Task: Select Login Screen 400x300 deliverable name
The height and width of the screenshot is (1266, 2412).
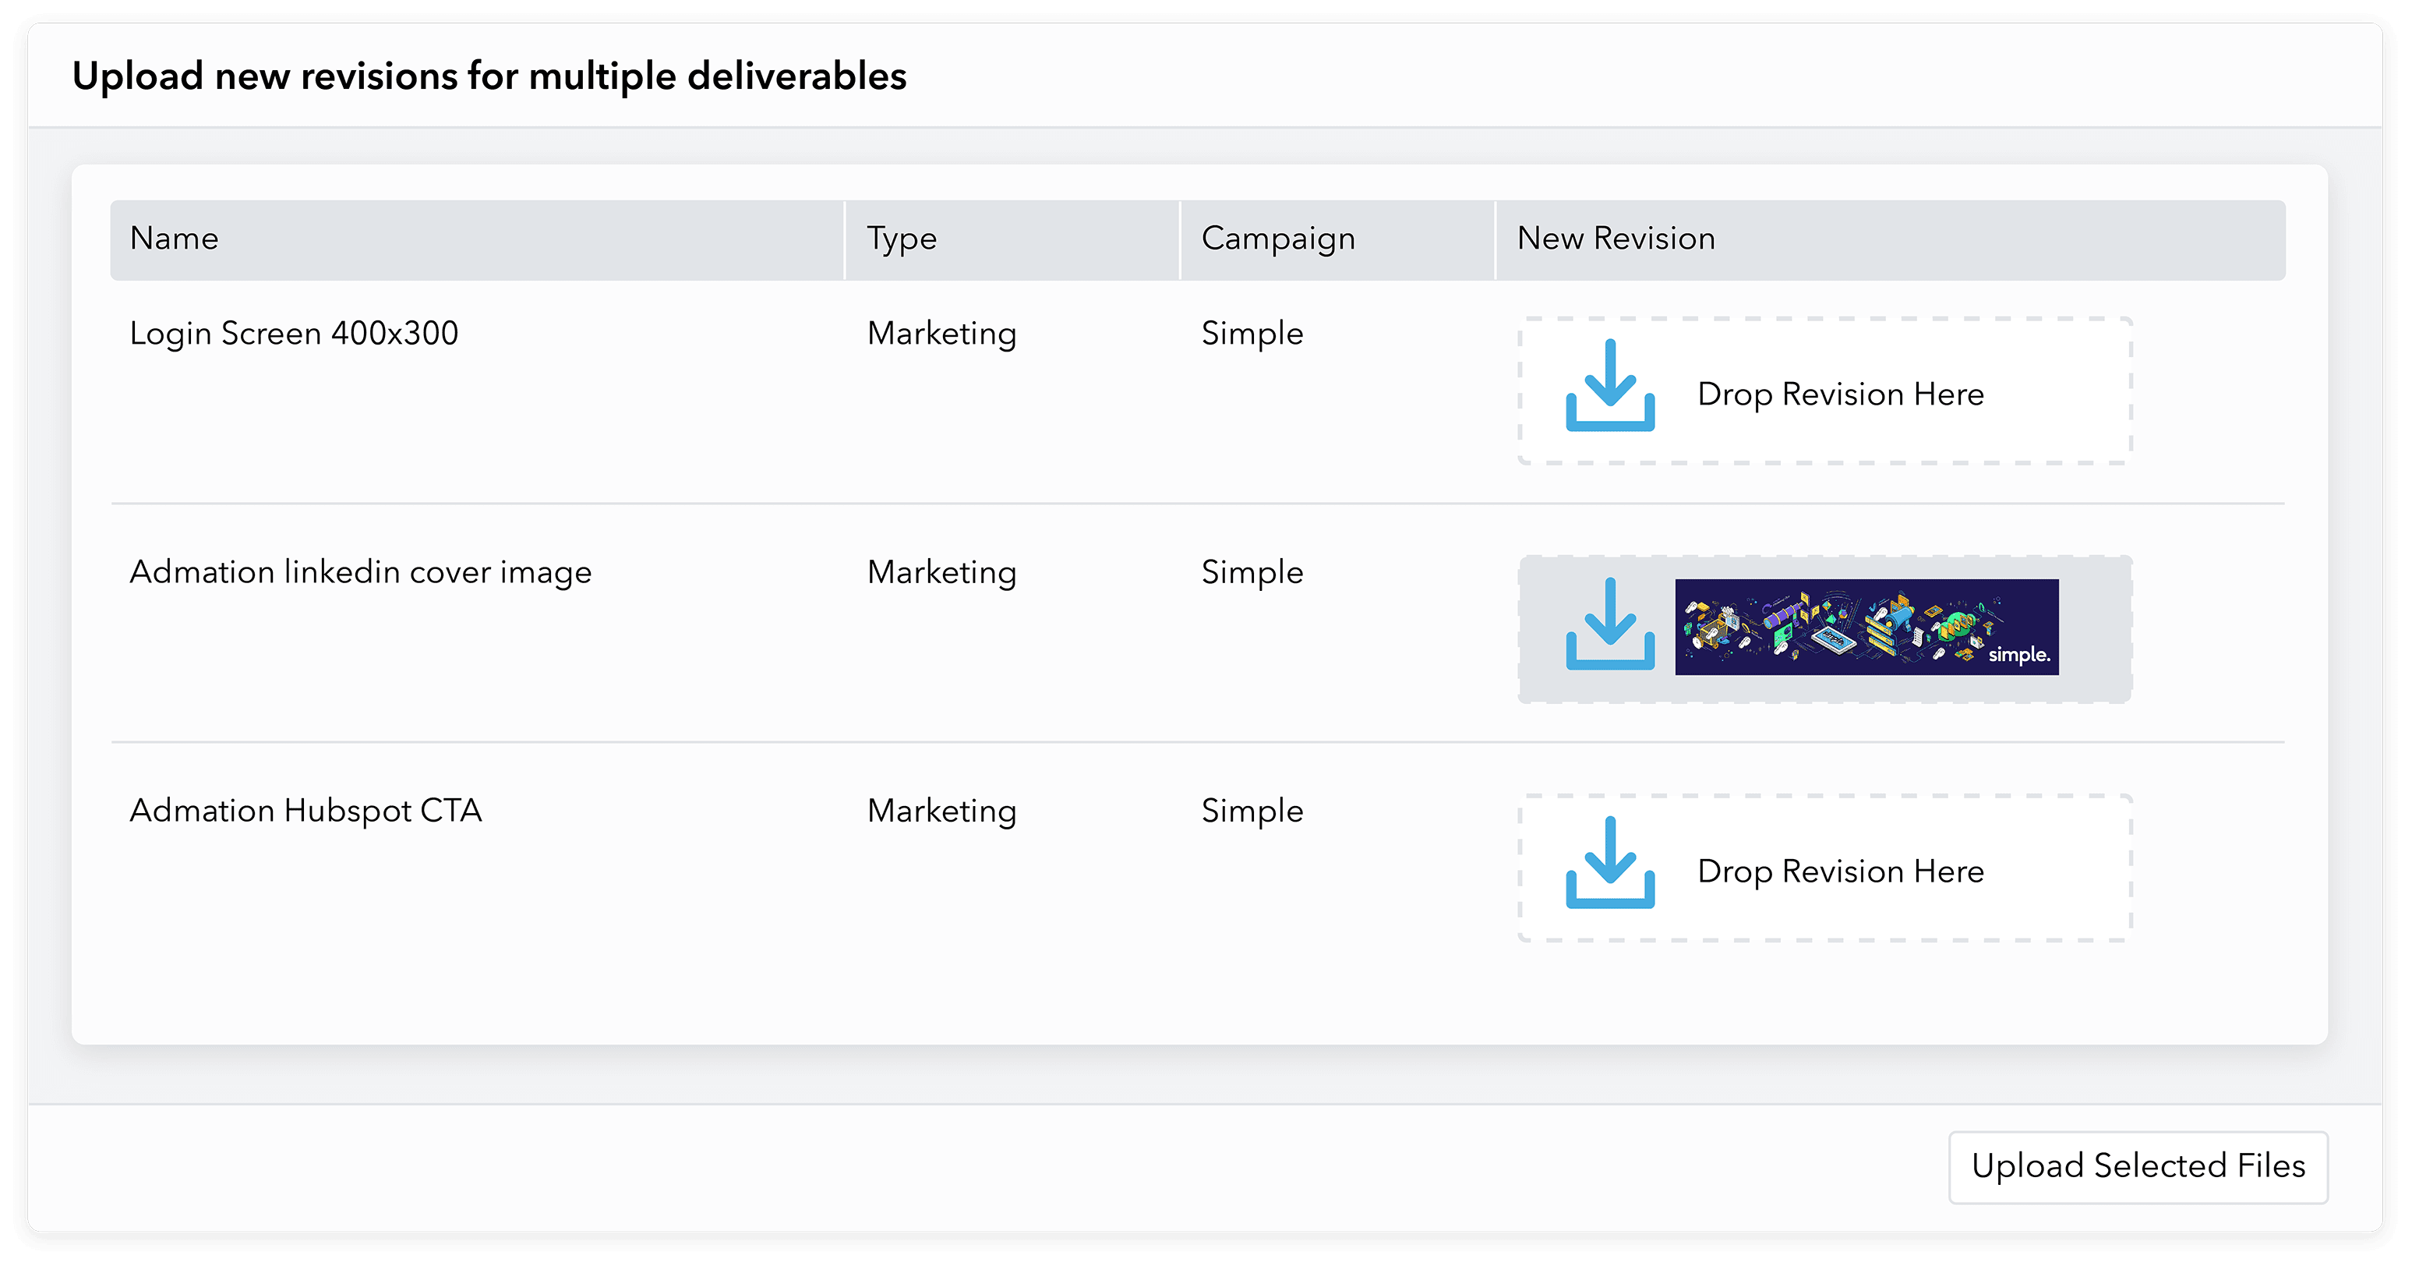Action: pyautogui.click(x=293, y=334)
